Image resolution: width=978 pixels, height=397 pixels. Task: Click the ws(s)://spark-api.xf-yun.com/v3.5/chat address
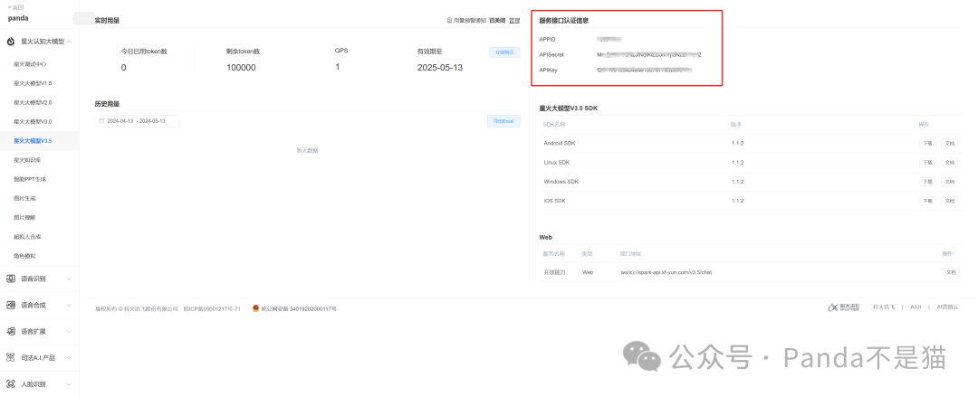pyautogui.click(x=666, y=272)
